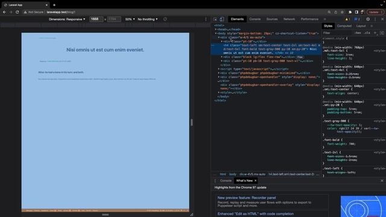
Task: Show more DevTools panels chevron
Action: pyautogui.click(x=325, y=19)
